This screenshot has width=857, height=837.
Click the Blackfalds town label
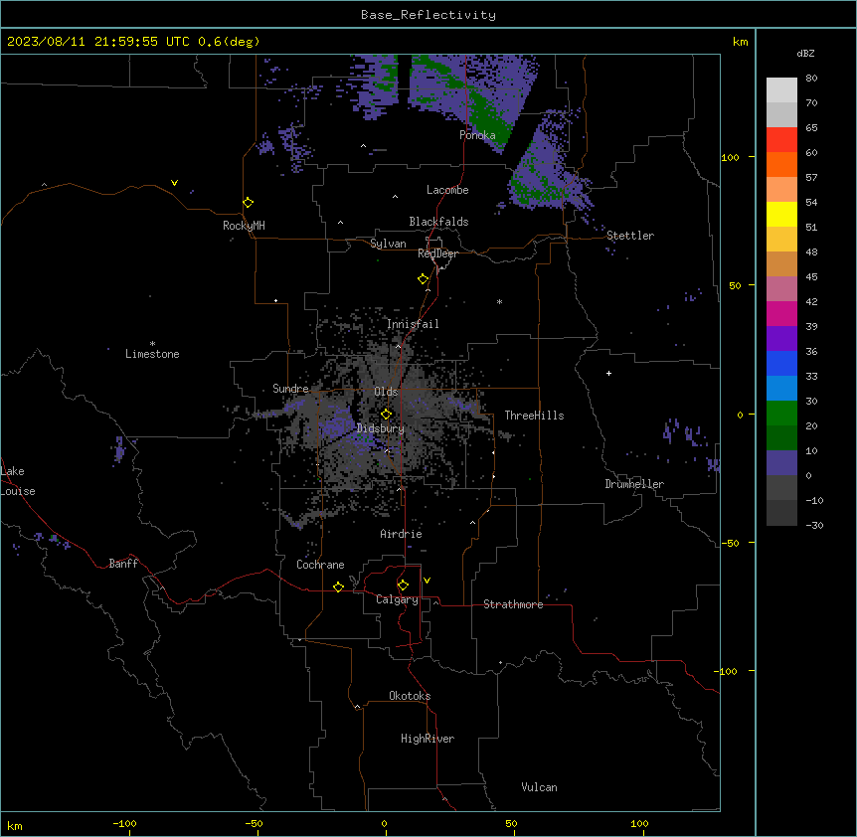point(438,222)
